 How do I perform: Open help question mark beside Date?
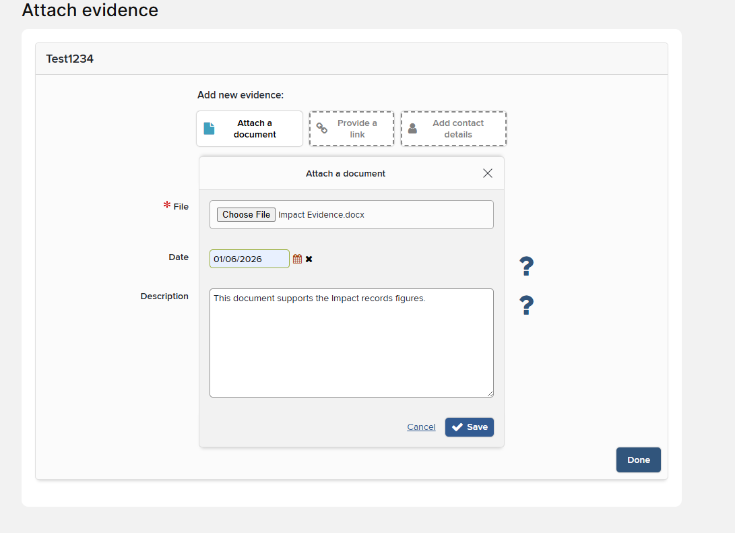pos(526,266)
